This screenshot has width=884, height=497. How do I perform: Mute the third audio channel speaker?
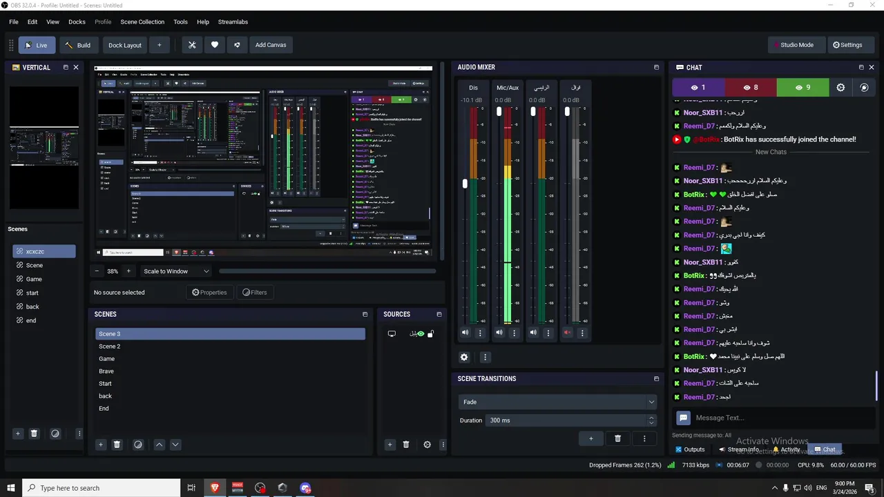pyautogui.click(x=533, y=333)
